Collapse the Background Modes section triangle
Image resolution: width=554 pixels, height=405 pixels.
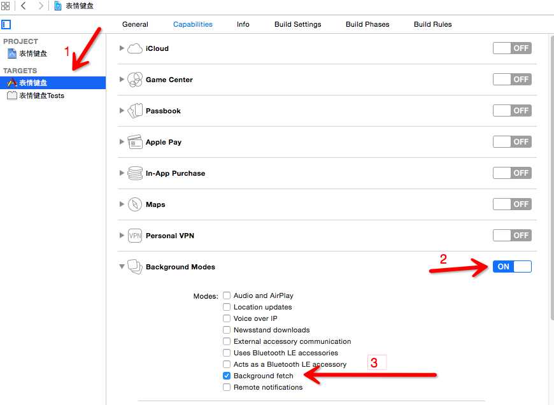122,266
